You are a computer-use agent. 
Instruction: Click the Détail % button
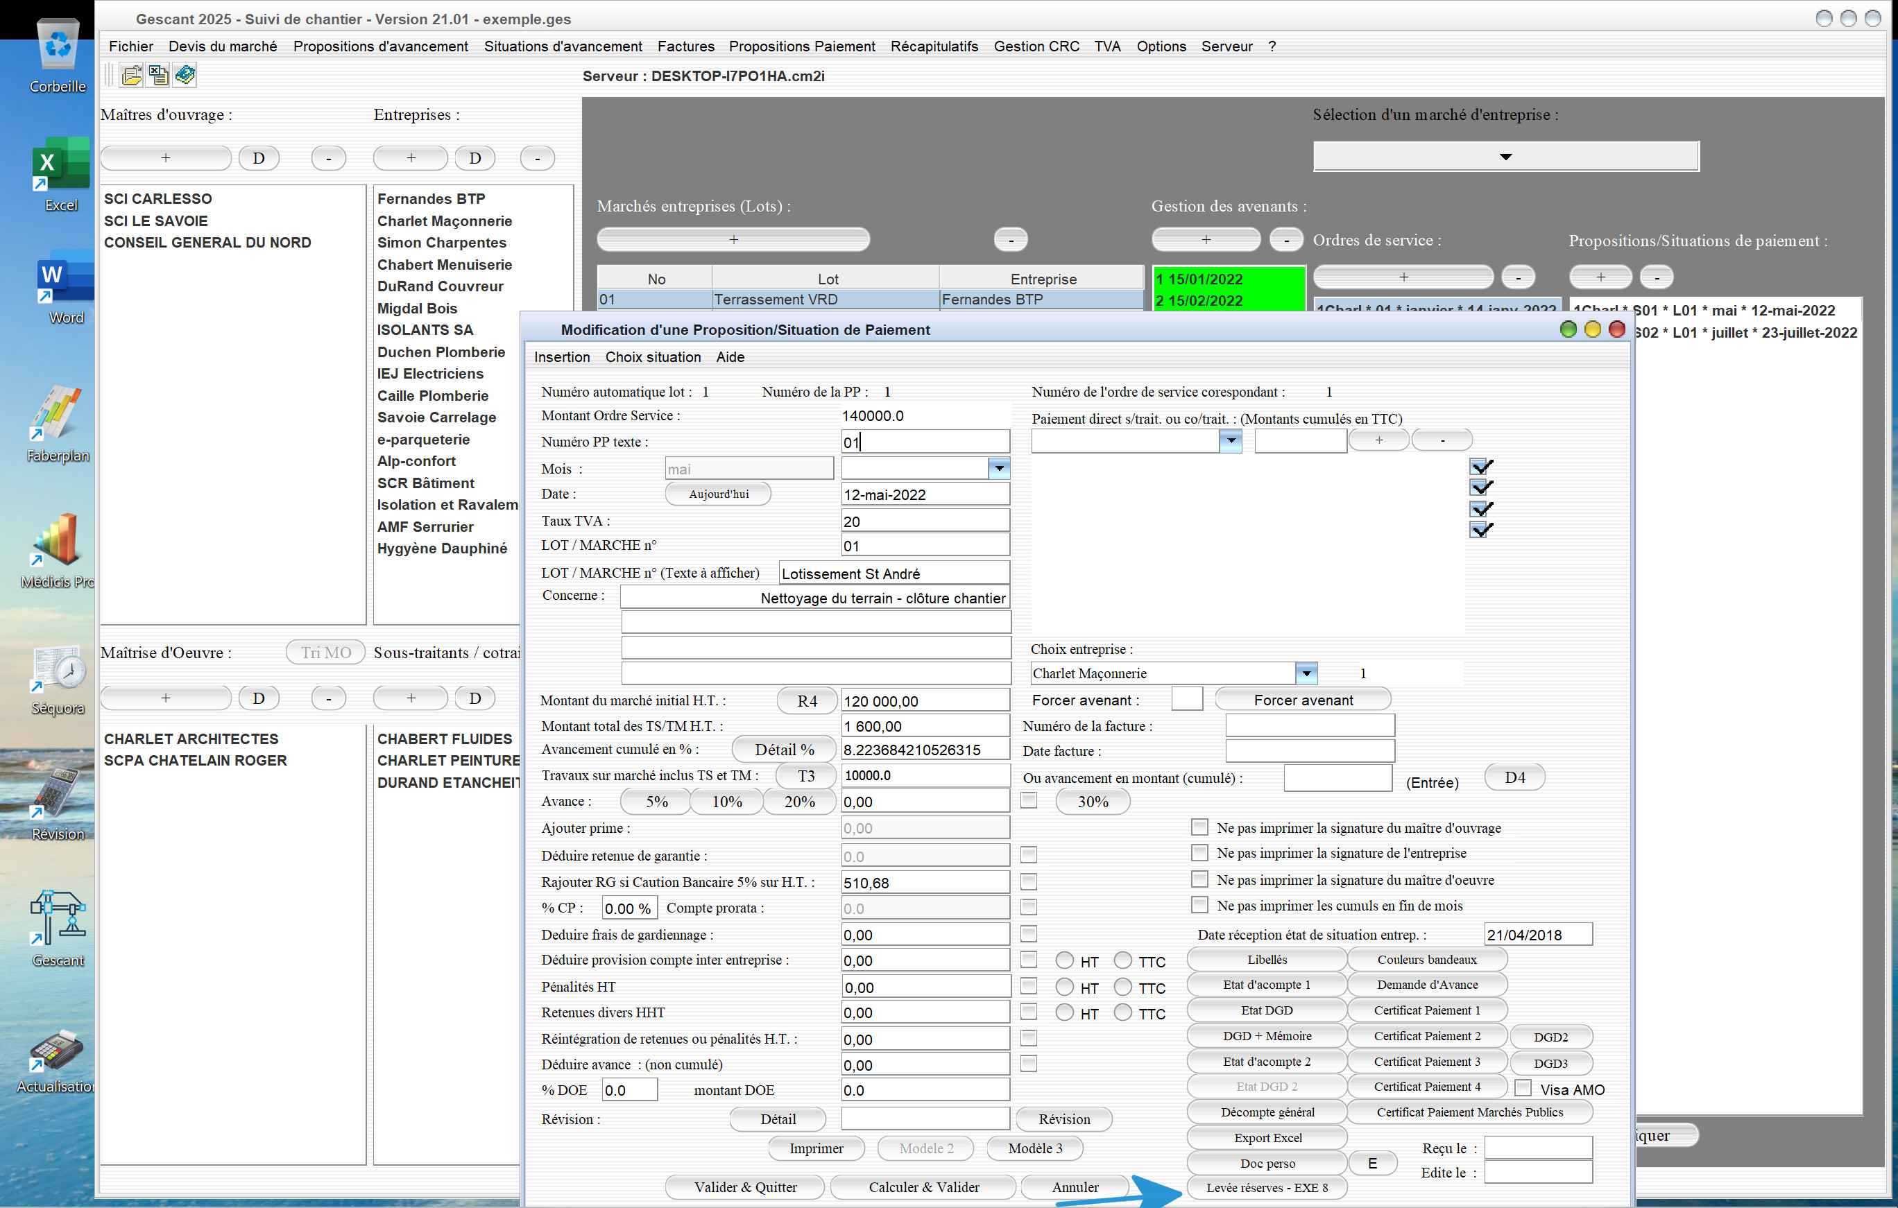click(785, 750)
